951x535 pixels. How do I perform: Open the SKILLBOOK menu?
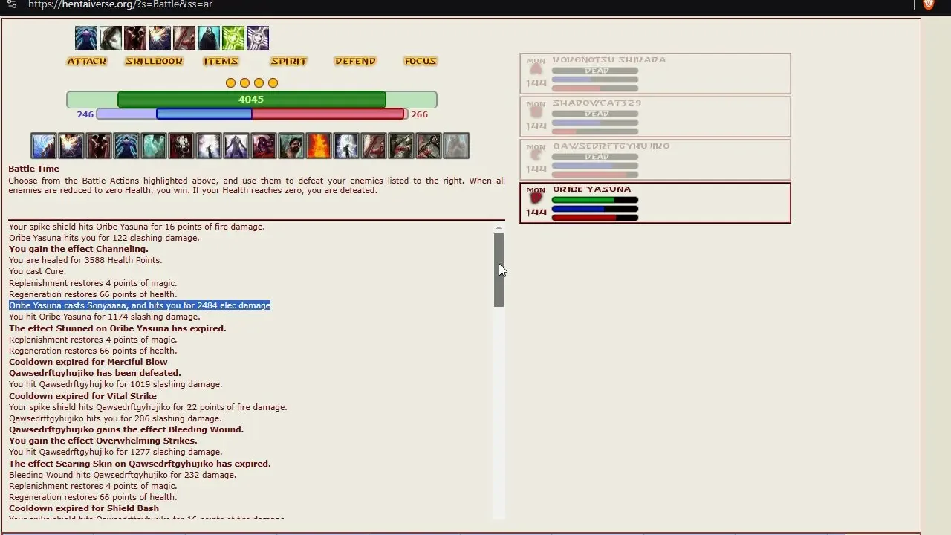(154, 61)
